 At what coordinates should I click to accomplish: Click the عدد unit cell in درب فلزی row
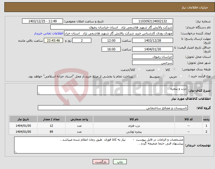pyautogui.click(x=79, y=125)
